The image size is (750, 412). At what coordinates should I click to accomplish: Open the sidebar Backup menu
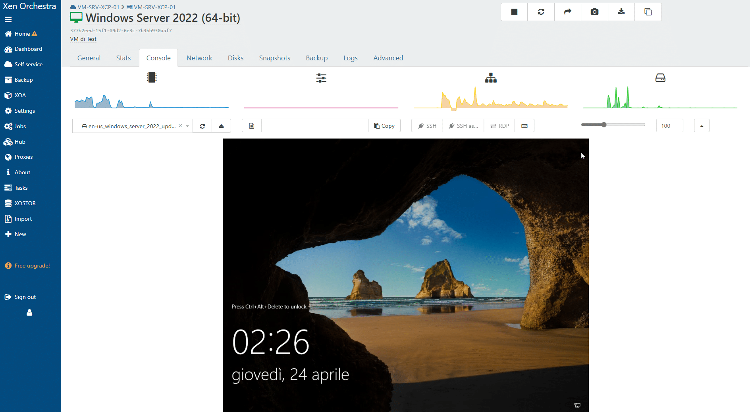19,80
